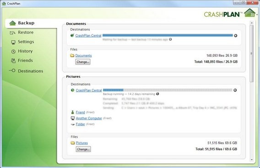Pause the Pictures backup to CrashPlan Central
This screenshot has height=168, width=260.
235,90
